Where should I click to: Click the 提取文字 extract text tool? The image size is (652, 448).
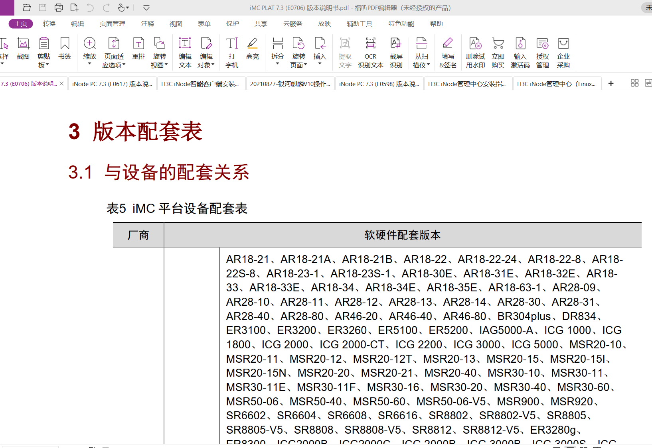coord(345,53)
